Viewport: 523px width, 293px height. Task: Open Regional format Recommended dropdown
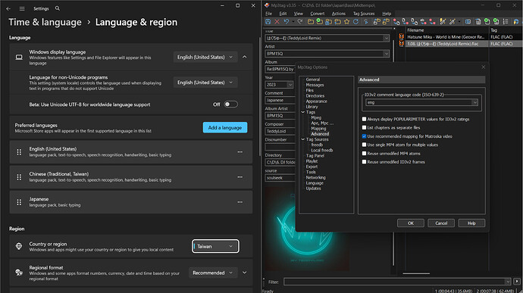pos(213,273)
